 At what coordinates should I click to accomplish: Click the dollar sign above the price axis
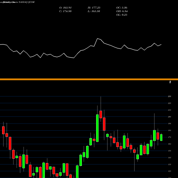point(170,82)
